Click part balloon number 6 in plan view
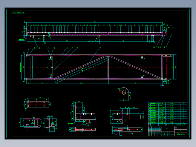196x147 pixels. pyautogui.click(x=67, y=48)
